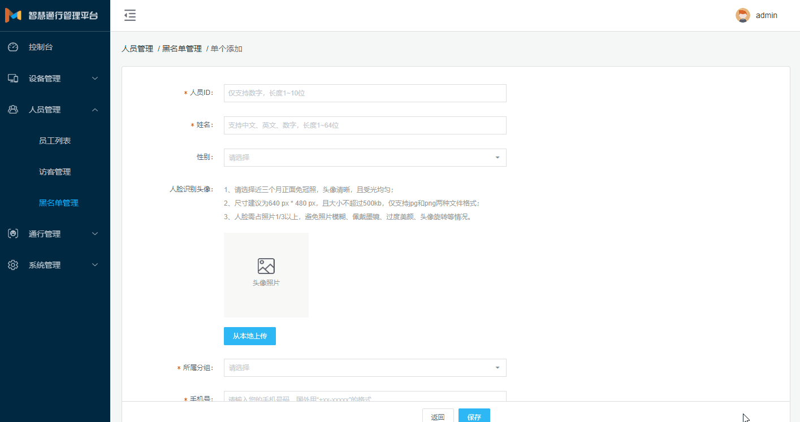
Task: Expand the 设备管理 menu chevron
Action: click(x=95, y=79)
